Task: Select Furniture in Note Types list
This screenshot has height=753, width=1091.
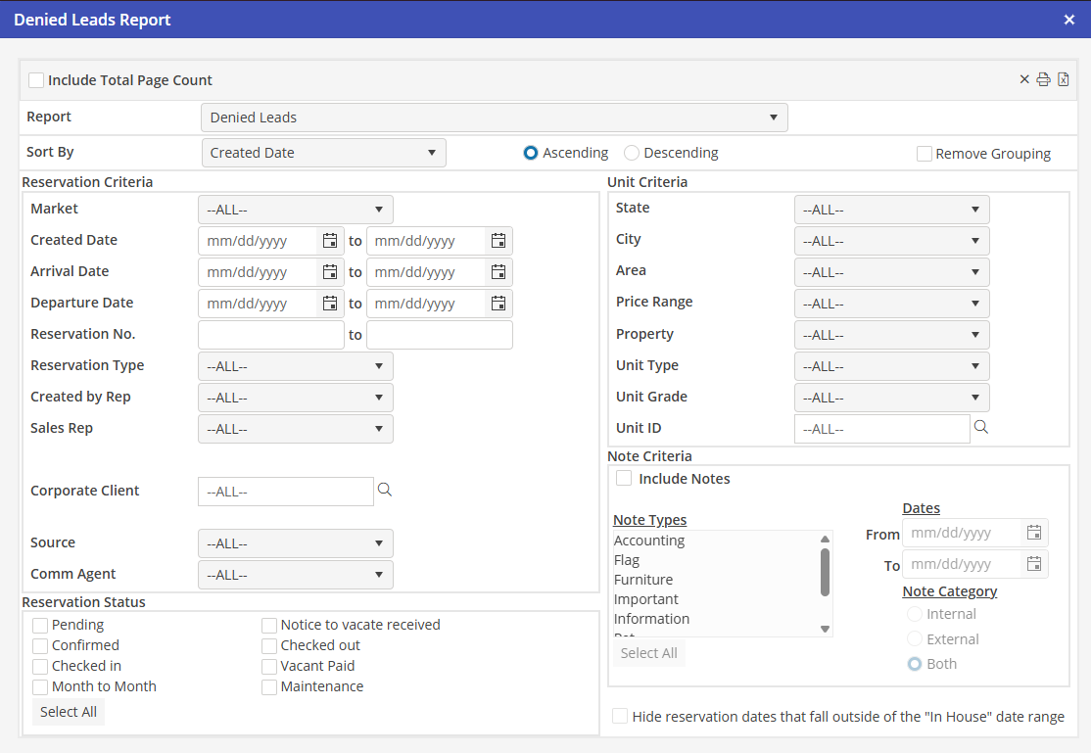Action: click(x=643, y=580)
